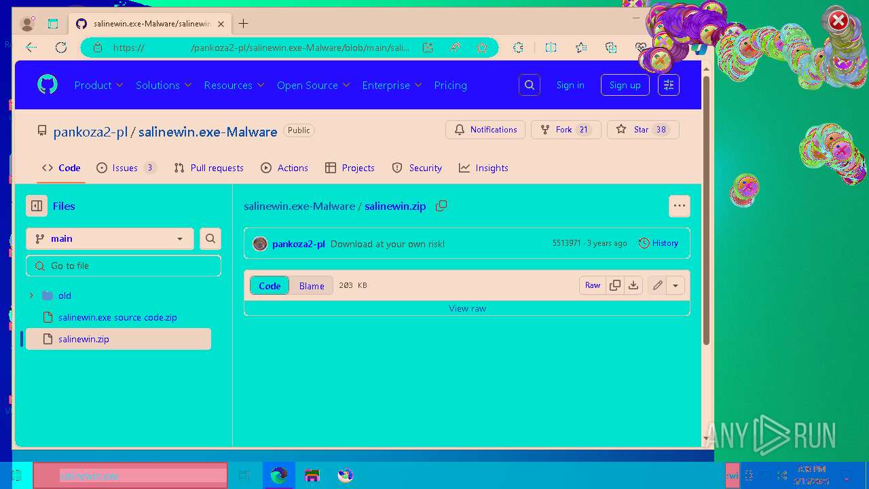Open browser extensions puzzle icon
Screen dimensions: 869x489
[518, 48]
